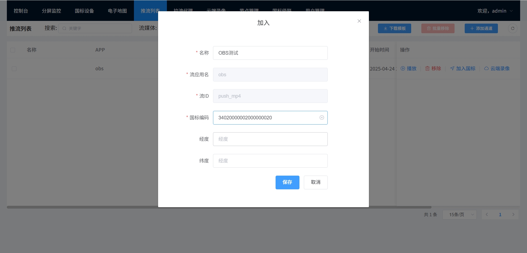Click the 云端录像 cloud icon in the obs row

tap(486, 69)
